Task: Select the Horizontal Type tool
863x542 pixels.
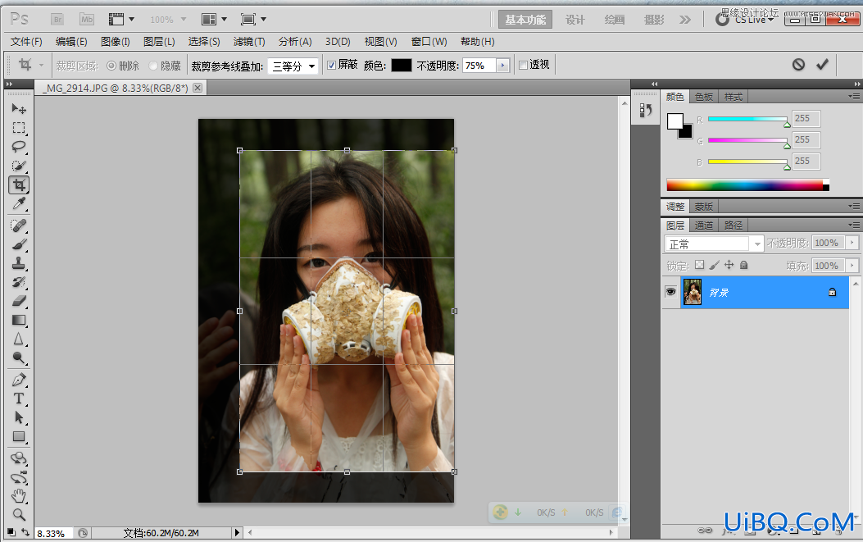Action: (19, 399)
